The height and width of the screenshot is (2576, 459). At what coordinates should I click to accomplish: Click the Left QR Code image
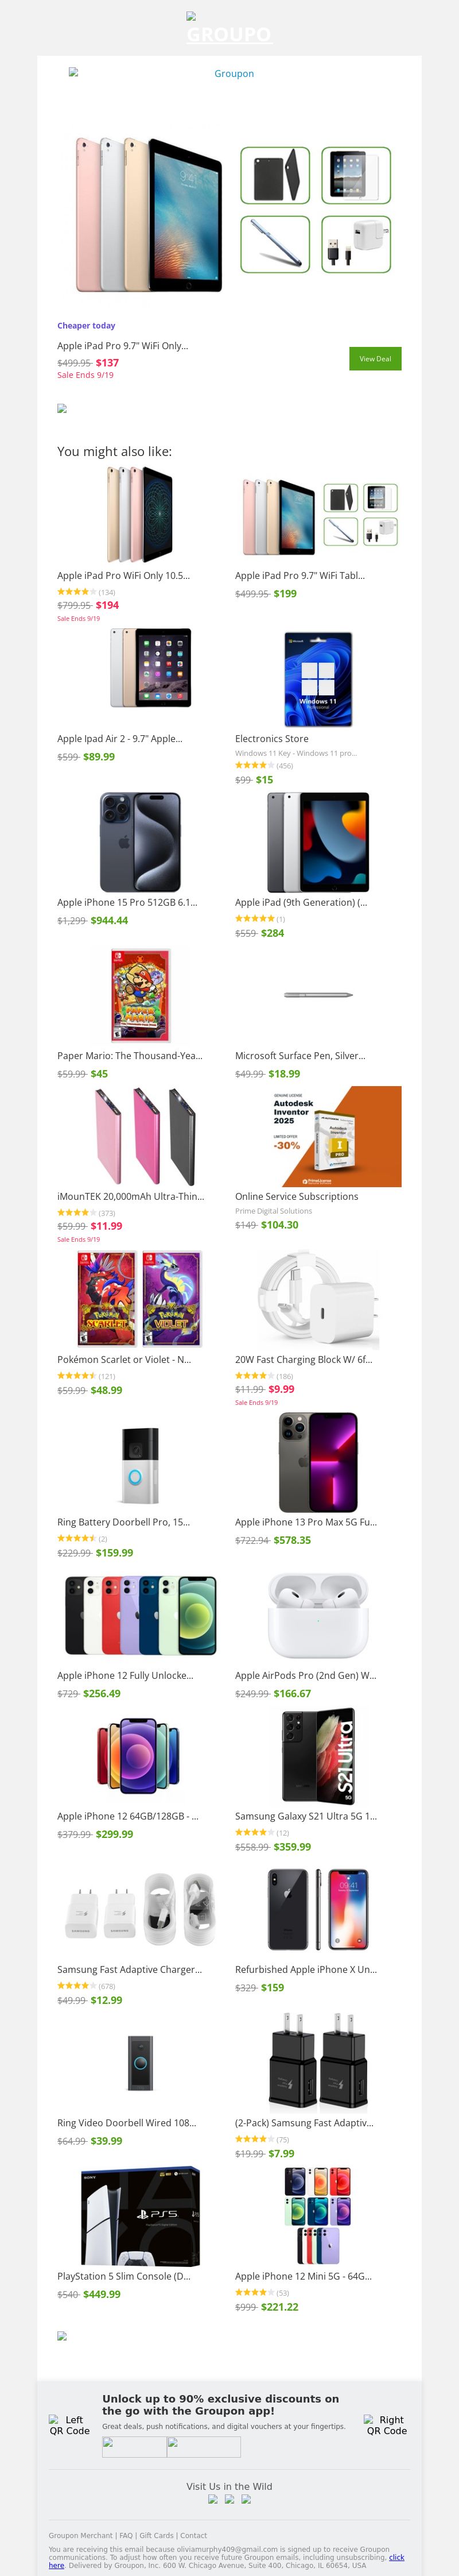70,2425
